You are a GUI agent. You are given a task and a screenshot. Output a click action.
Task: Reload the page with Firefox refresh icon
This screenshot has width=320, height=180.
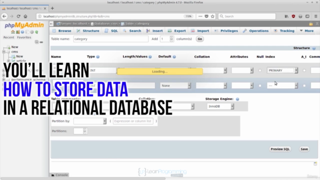pyautogui.click(x=18, y=16)
